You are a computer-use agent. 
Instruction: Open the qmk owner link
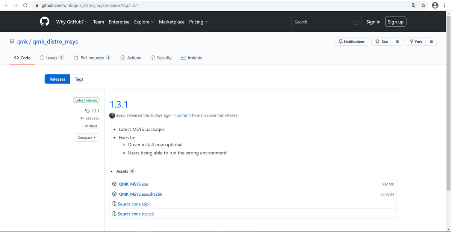pyautogui.click(x=22, y=42)
